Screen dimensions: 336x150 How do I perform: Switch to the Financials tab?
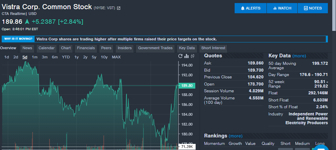[86, 48]
